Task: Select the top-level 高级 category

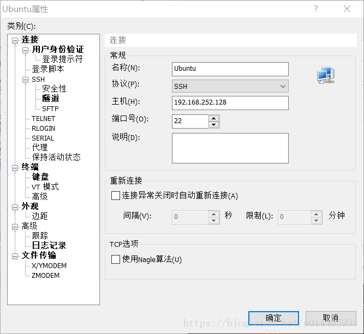Action: (x=29, y=226)
